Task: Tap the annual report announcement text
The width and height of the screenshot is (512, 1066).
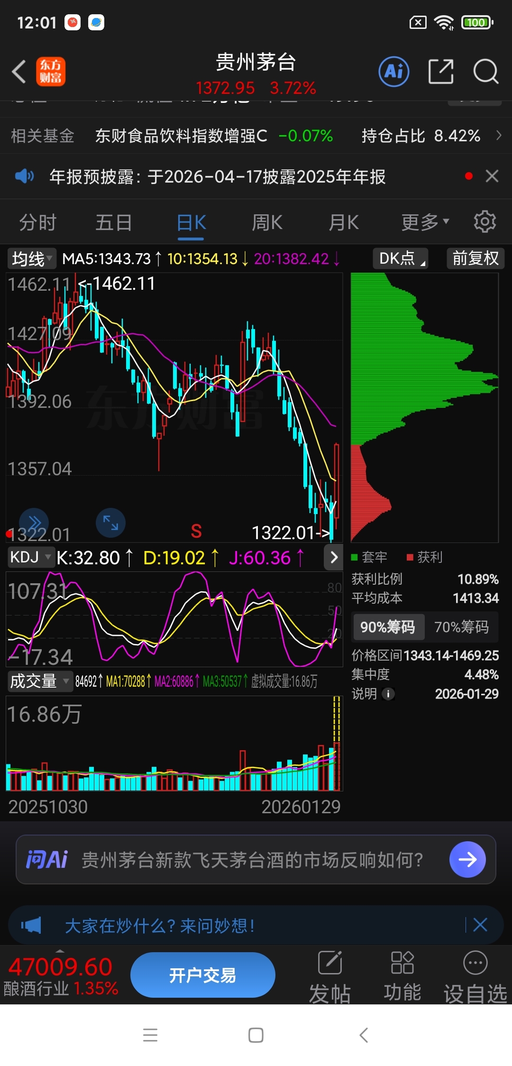Action: [x=218, y=176]
